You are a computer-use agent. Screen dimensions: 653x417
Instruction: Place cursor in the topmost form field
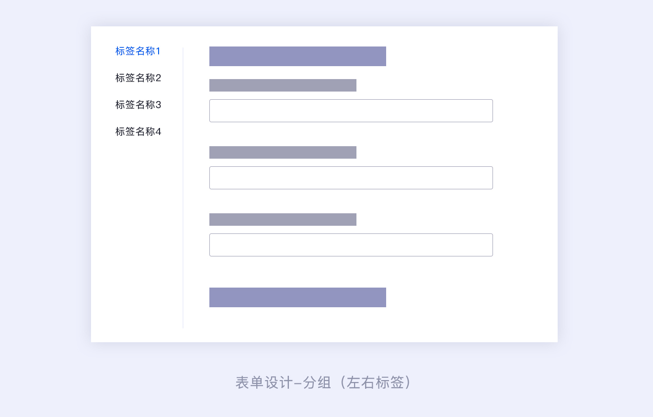(351, 111)
